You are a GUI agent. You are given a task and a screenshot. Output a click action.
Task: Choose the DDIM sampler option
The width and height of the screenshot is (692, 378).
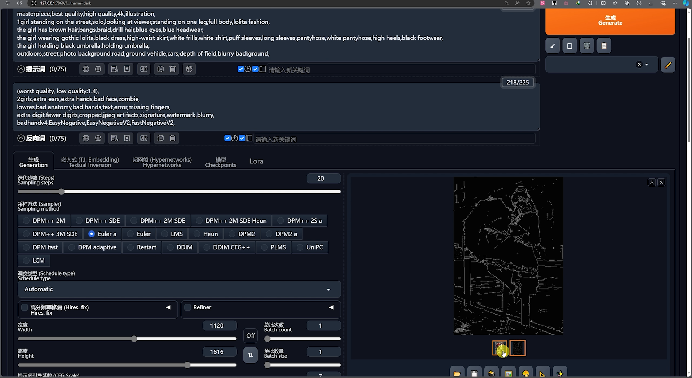pyautogui.click(x=180, y=247)
